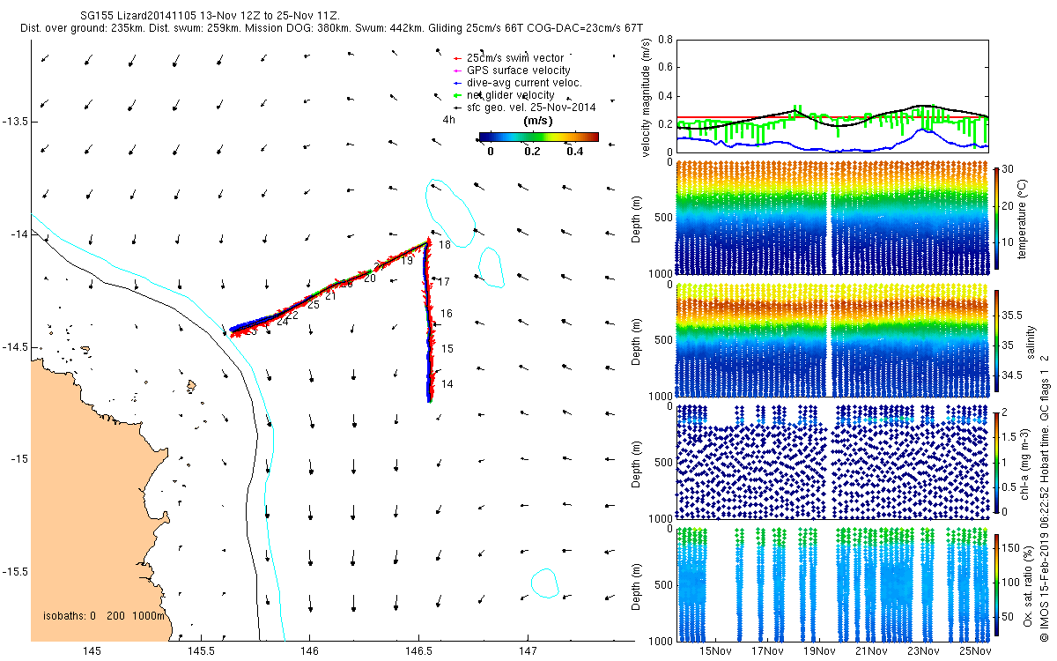Click the '34.5' tick on salinity colorbar
The width and height of the screenshot is (1057, 661).
1012,375
